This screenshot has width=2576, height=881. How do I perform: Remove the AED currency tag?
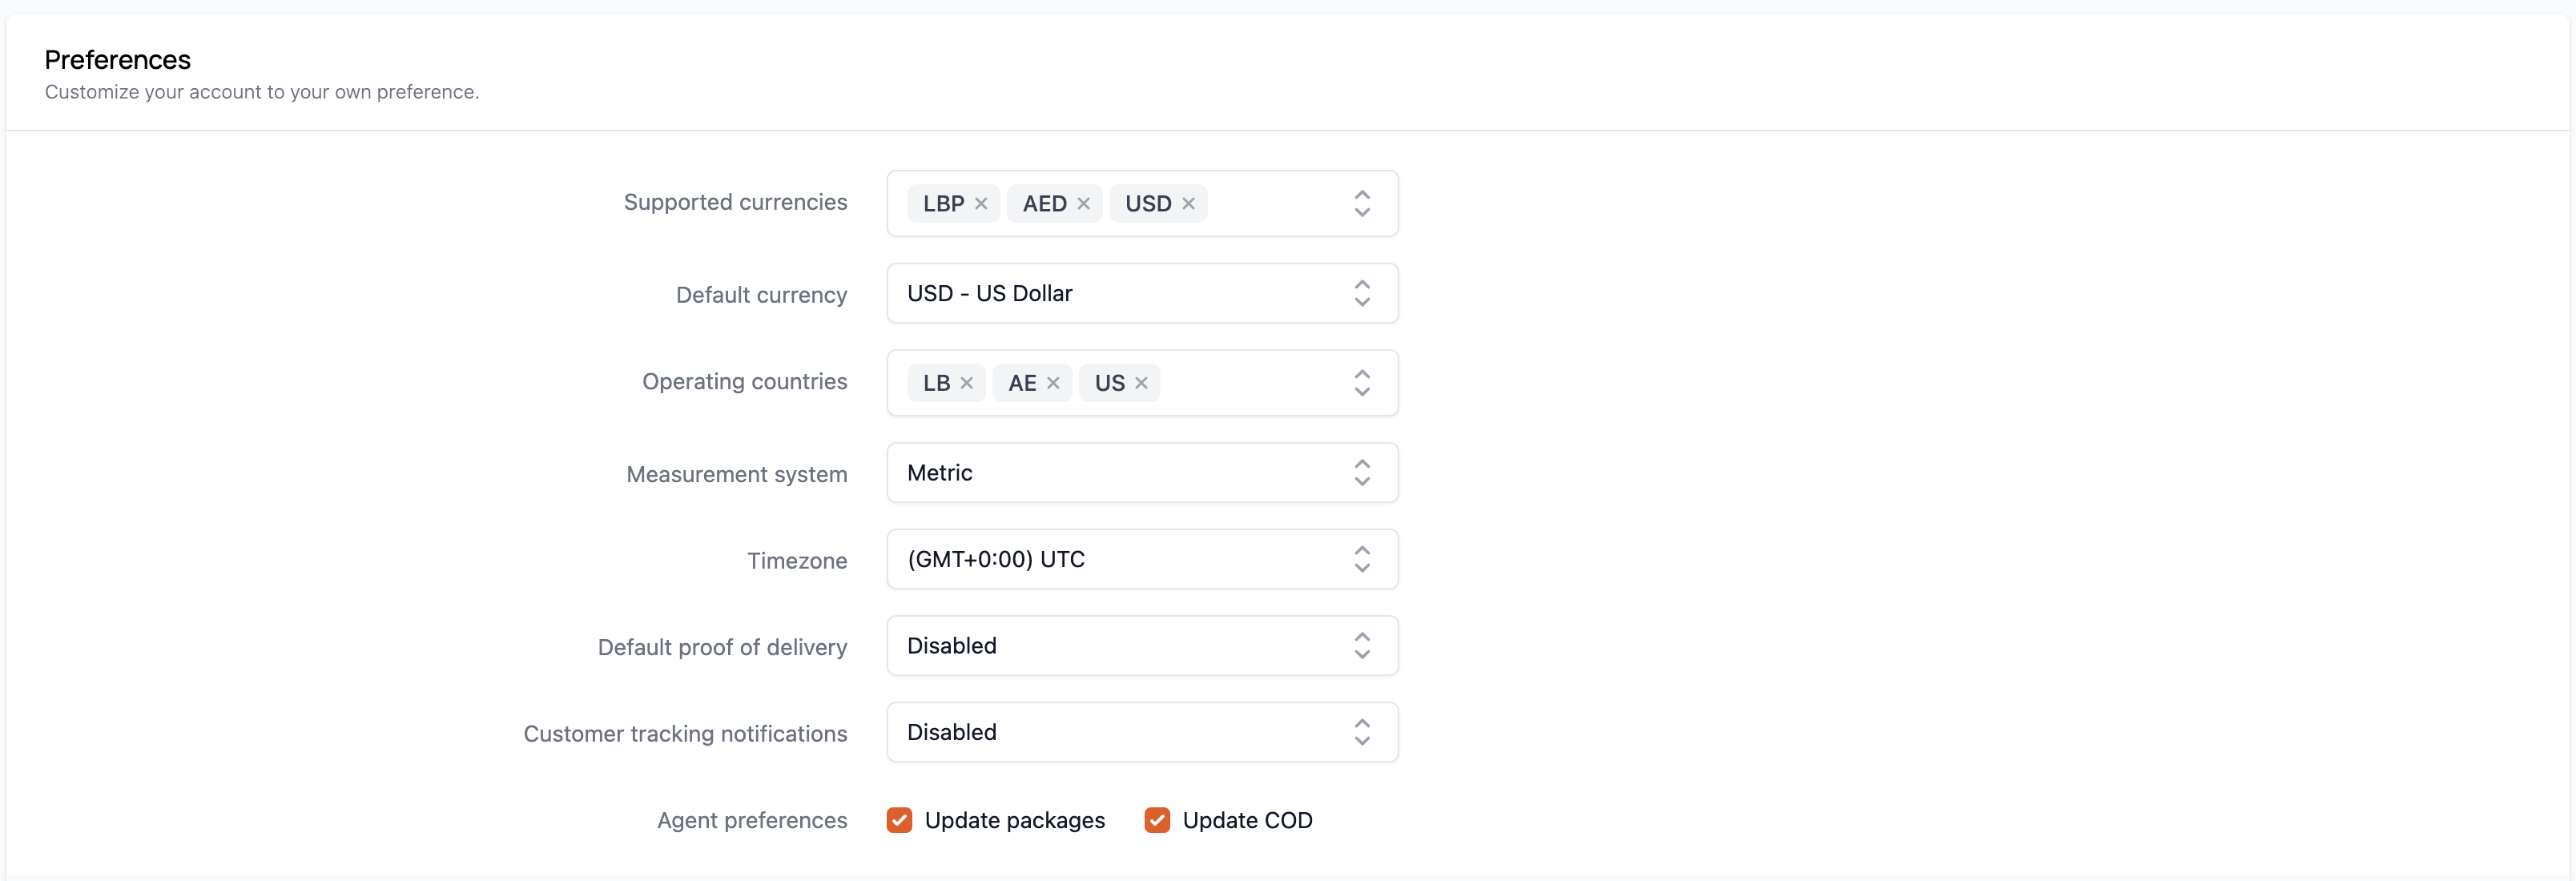[x=1083, y=204]
